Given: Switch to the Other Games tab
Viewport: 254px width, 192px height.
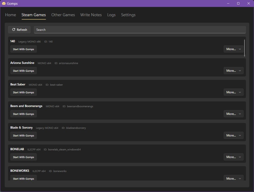Looking at the screenshot, I should pos(63,15).
